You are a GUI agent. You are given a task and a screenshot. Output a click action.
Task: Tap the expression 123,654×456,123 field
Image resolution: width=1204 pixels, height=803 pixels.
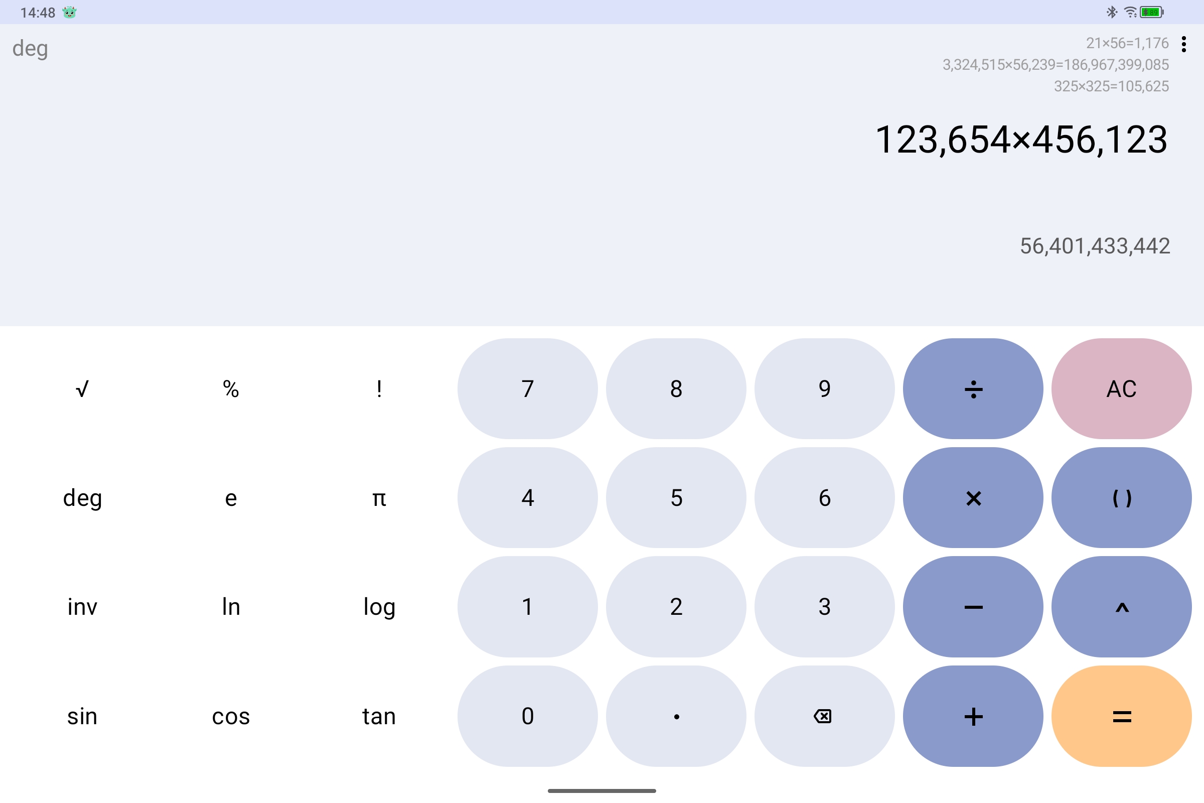click(1022, 140)
